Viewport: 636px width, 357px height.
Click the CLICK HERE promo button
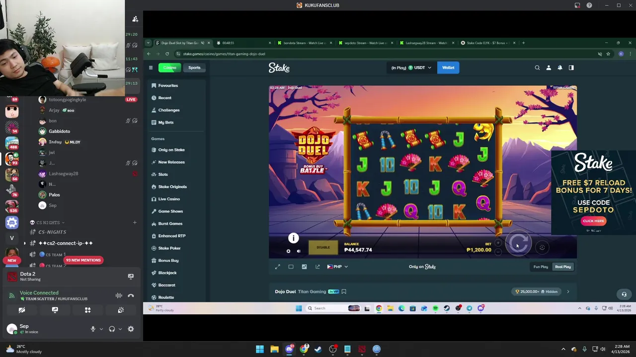pyautogui.click(x=593, y=221)
